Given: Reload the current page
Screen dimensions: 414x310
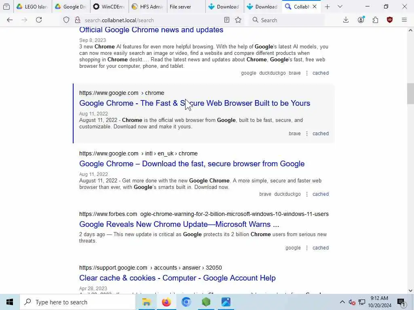Looking at the screenshot, I should click(39, 20).
